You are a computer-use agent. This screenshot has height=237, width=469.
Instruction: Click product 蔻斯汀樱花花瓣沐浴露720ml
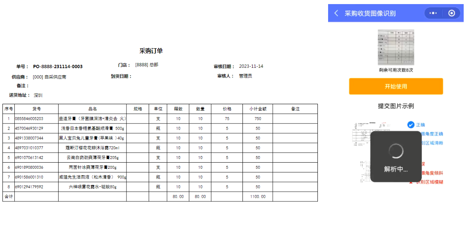93,148
